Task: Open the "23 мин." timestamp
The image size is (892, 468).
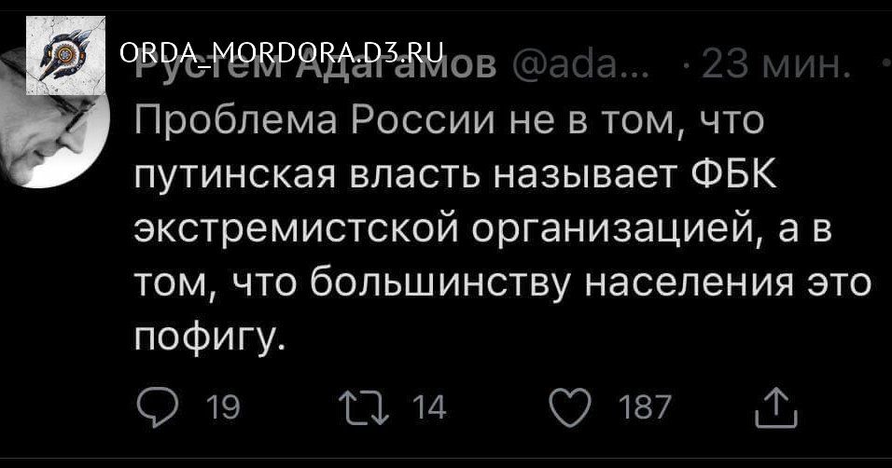Action: click(x=776, y=65)
